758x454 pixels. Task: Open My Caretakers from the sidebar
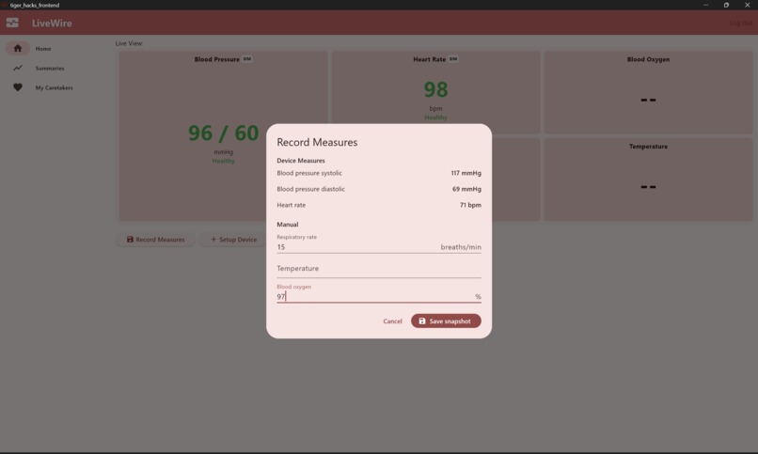54,88
